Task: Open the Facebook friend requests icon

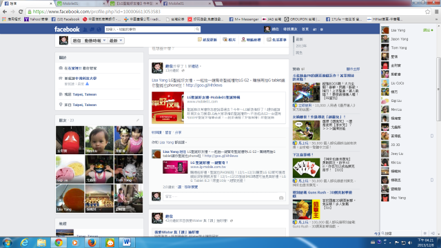Action: pos(85,29)
